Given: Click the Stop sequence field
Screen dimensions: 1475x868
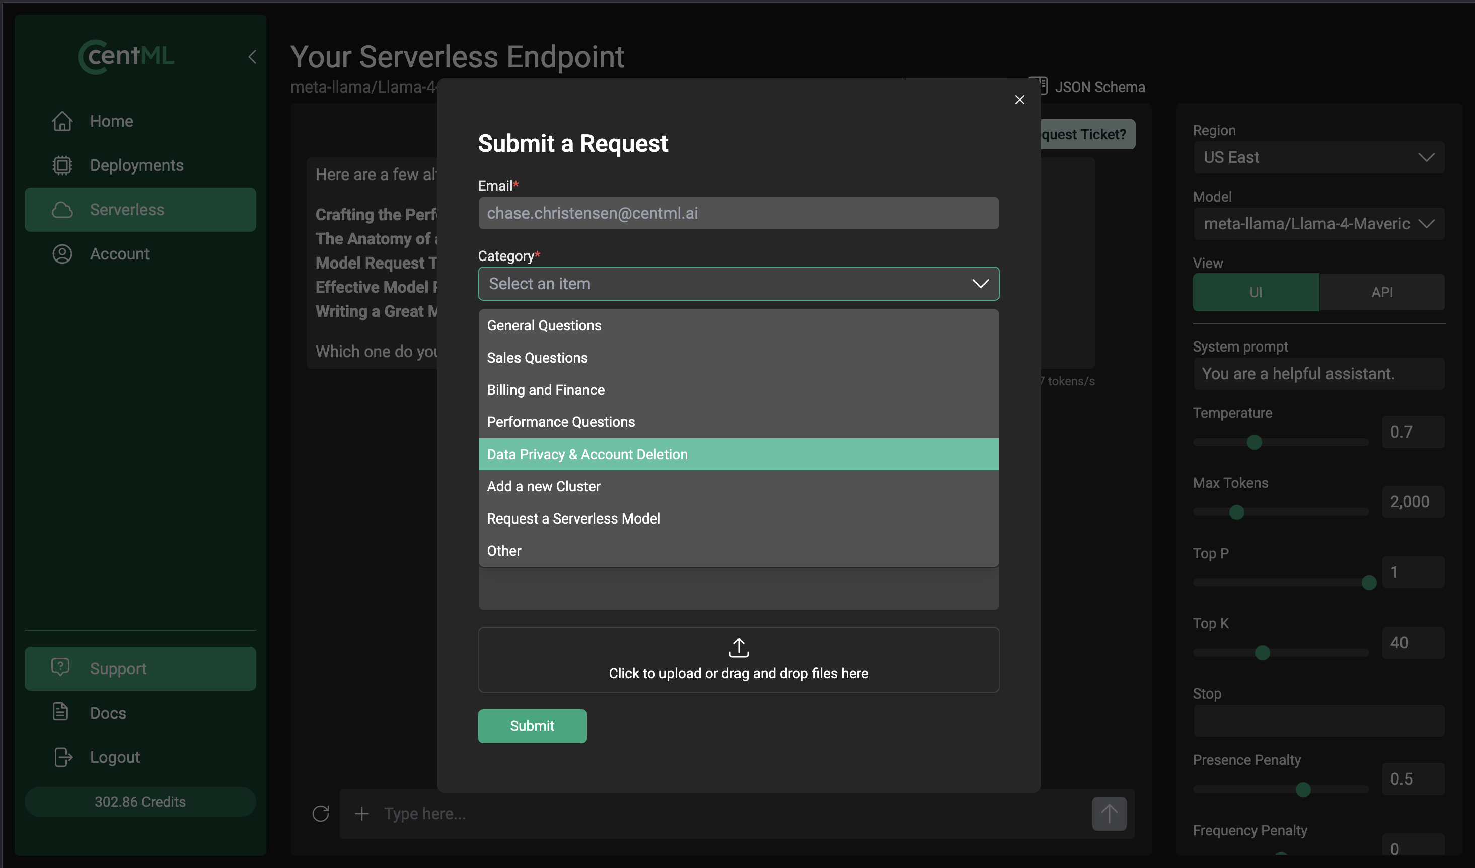Looking at the screenshot, I should pos(1319,721).
